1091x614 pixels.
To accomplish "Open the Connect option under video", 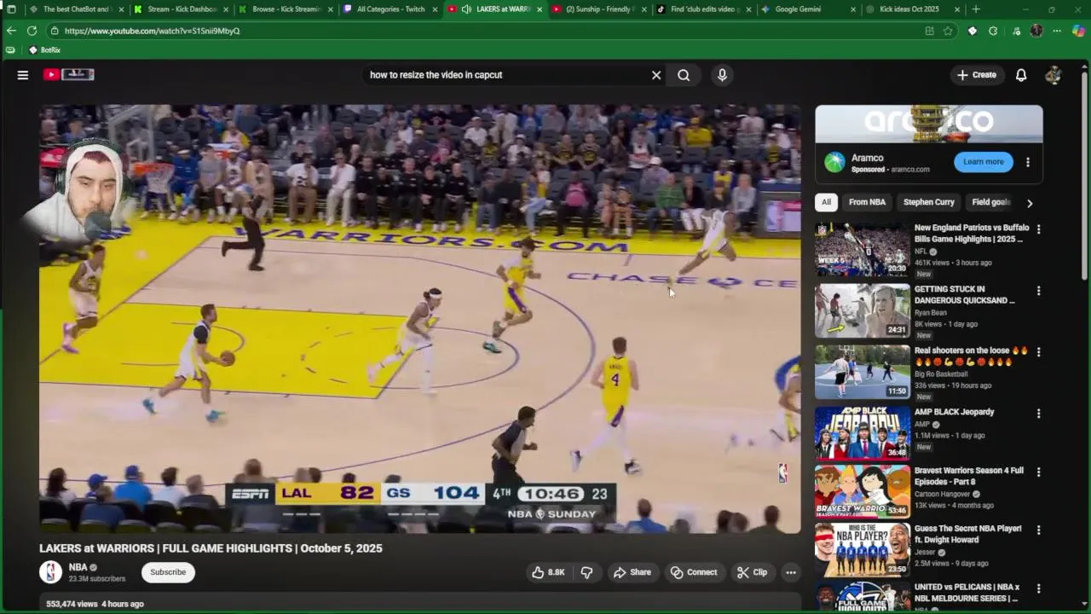I will pos(694,572).
